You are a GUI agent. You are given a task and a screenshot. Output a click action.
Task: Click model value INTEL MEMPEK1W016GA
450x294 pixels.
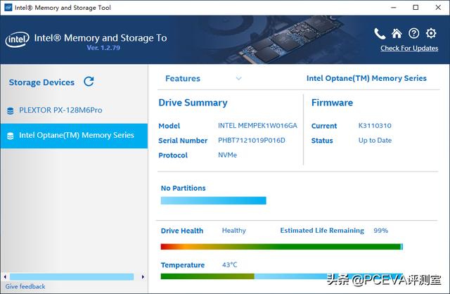[257, 125]
